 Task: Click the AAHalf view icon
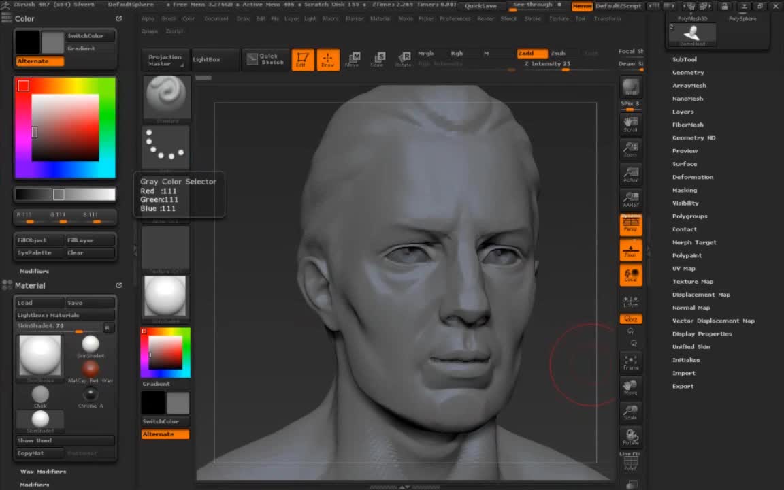coord(630,199)
